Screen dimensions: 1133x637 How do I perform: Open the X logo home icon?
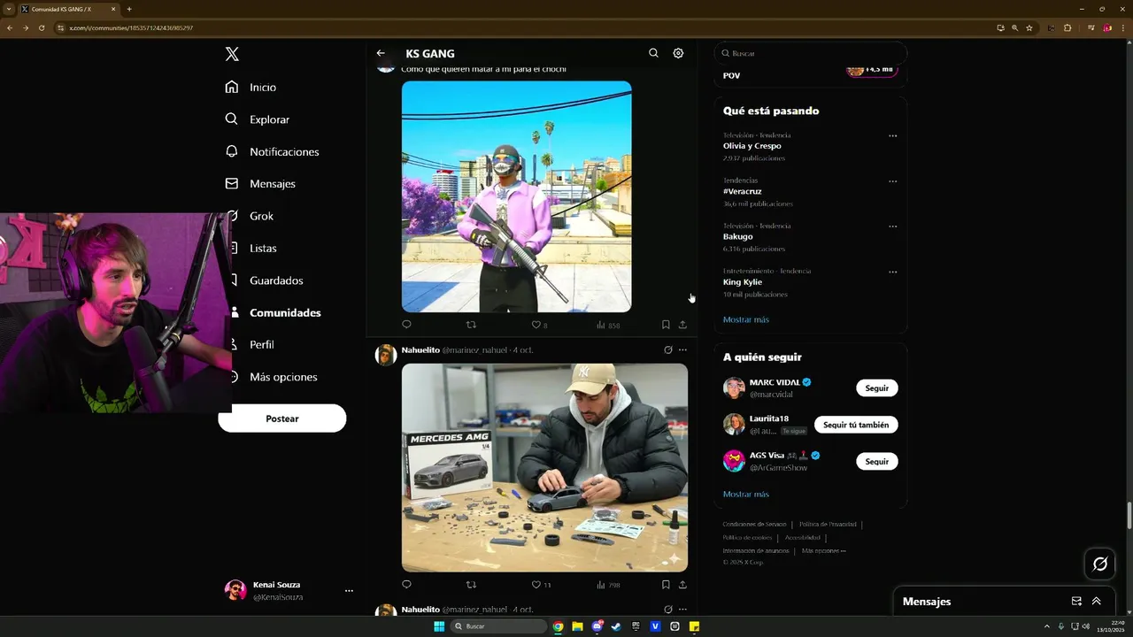(x=232, y=54)
